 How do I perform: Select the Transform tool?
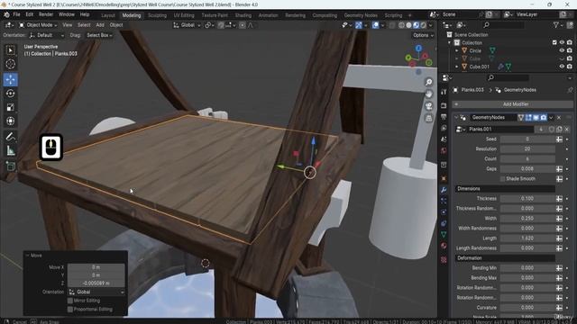tap(10, 121)
